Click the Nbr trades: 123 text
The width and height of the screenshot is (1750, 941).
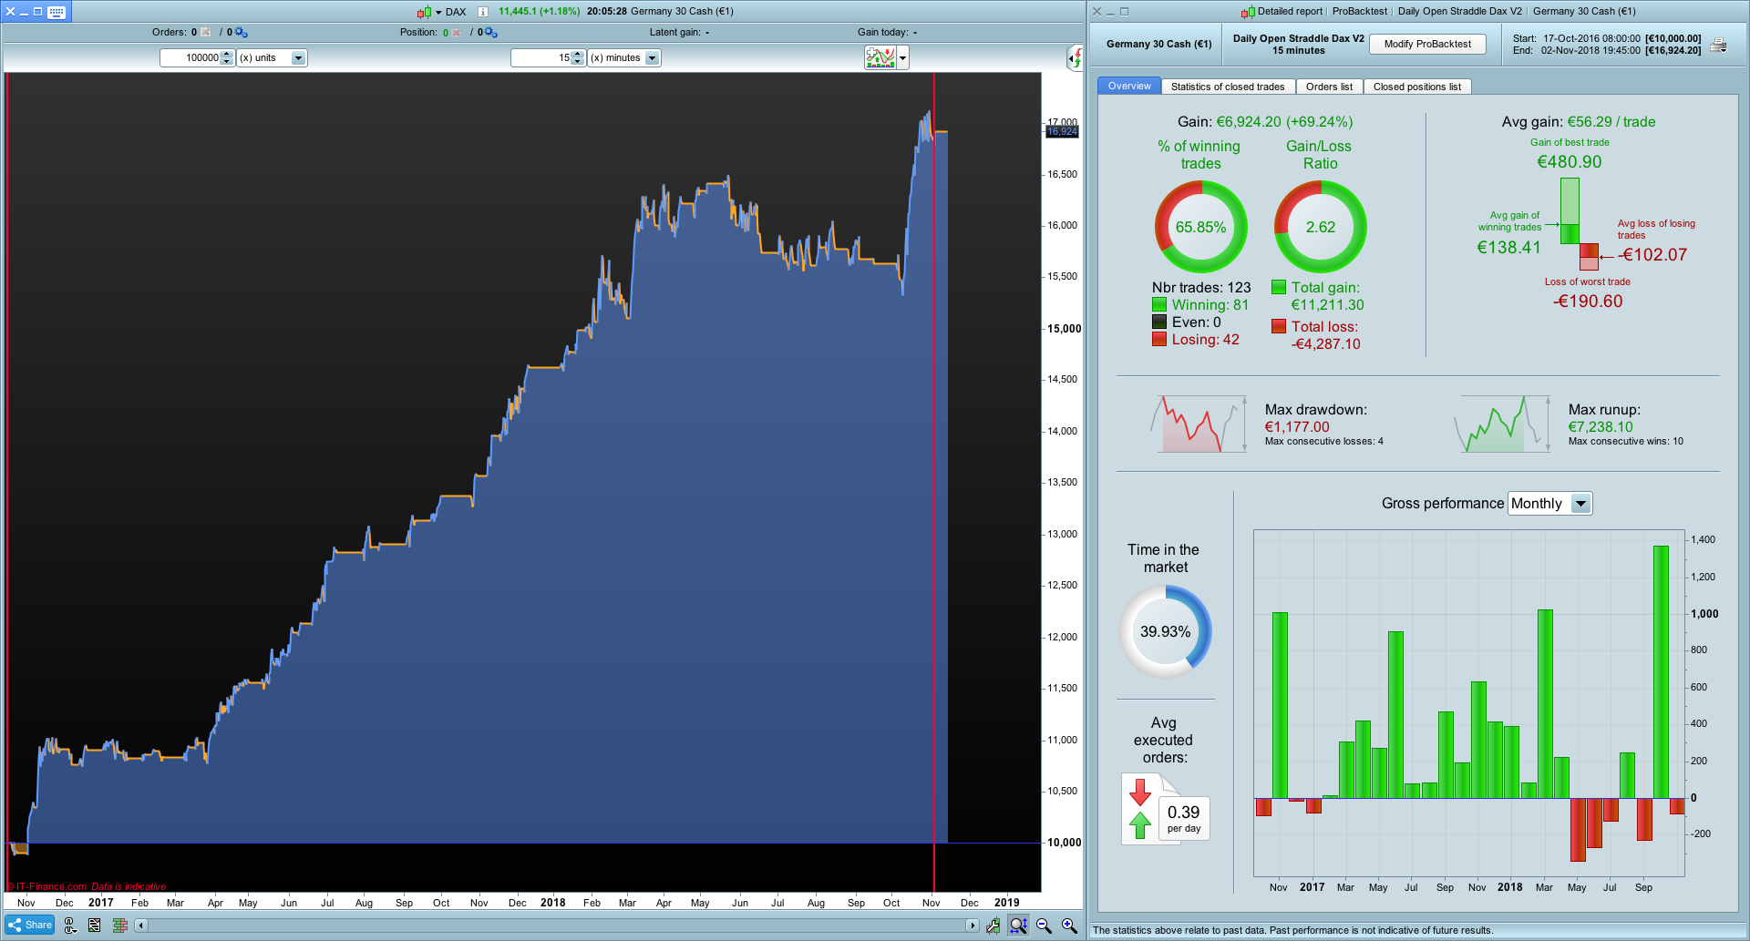(x=1201, y=288)
